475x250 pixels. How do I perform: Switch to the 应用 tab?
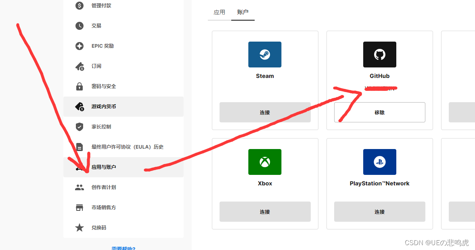click(x=219, y=13)
